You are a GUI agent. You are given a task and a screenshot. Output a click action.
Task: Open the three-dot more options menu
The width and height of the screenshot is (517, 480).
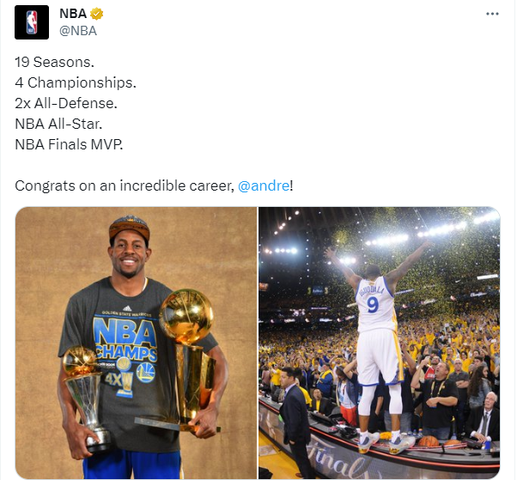(492, 14)
